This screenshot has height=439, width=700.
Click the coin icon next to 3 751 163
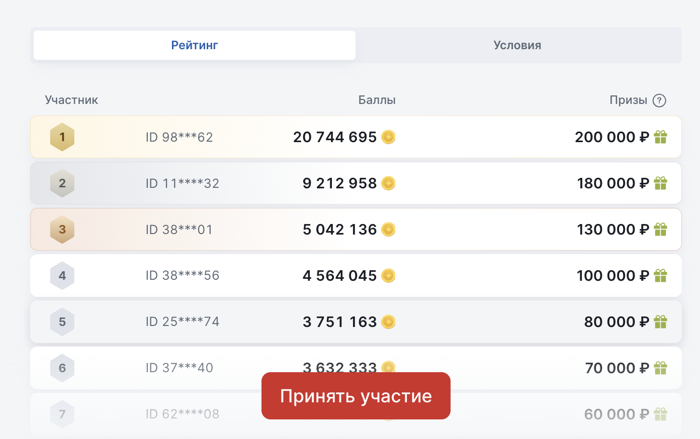click(388, 322)
